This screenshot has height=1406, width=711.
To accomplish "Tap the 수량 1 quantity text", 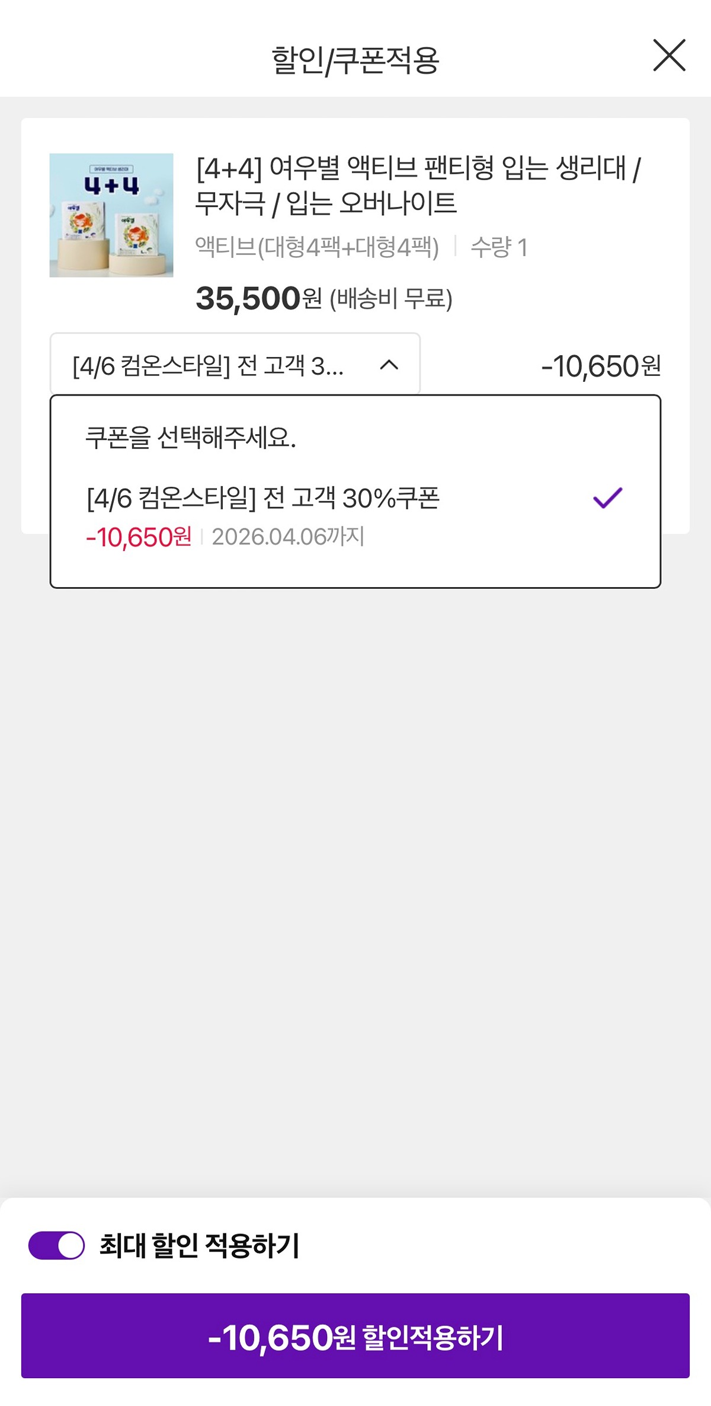I will pos(499,247).
